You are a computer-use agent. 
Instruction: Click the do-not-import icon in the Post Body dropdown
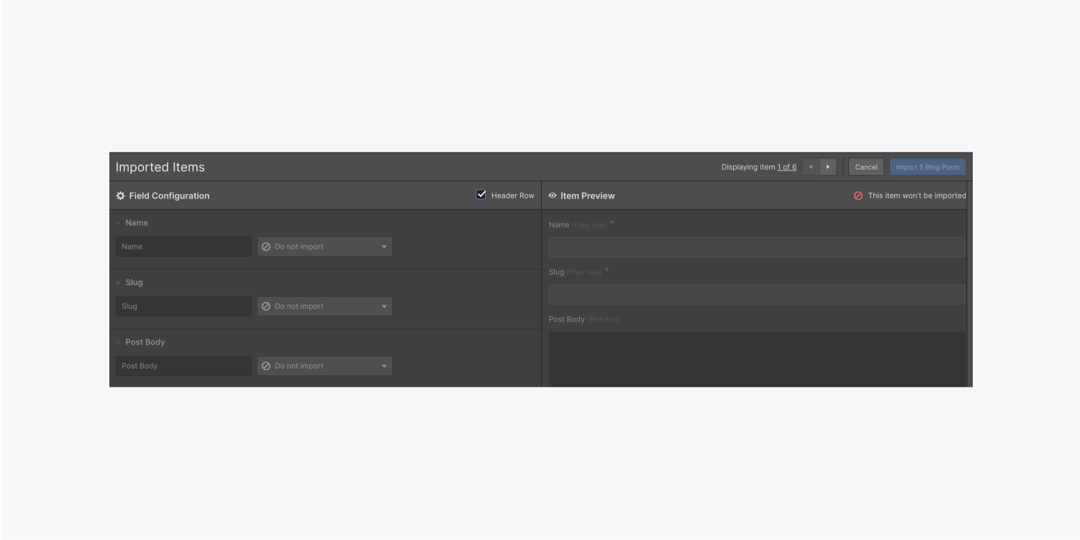tap(268, 365)
